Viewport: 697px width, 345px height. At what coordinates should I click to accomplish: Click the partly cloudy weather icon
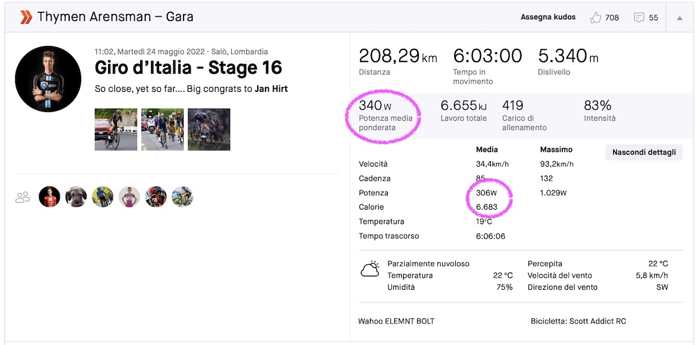point(370,269)
